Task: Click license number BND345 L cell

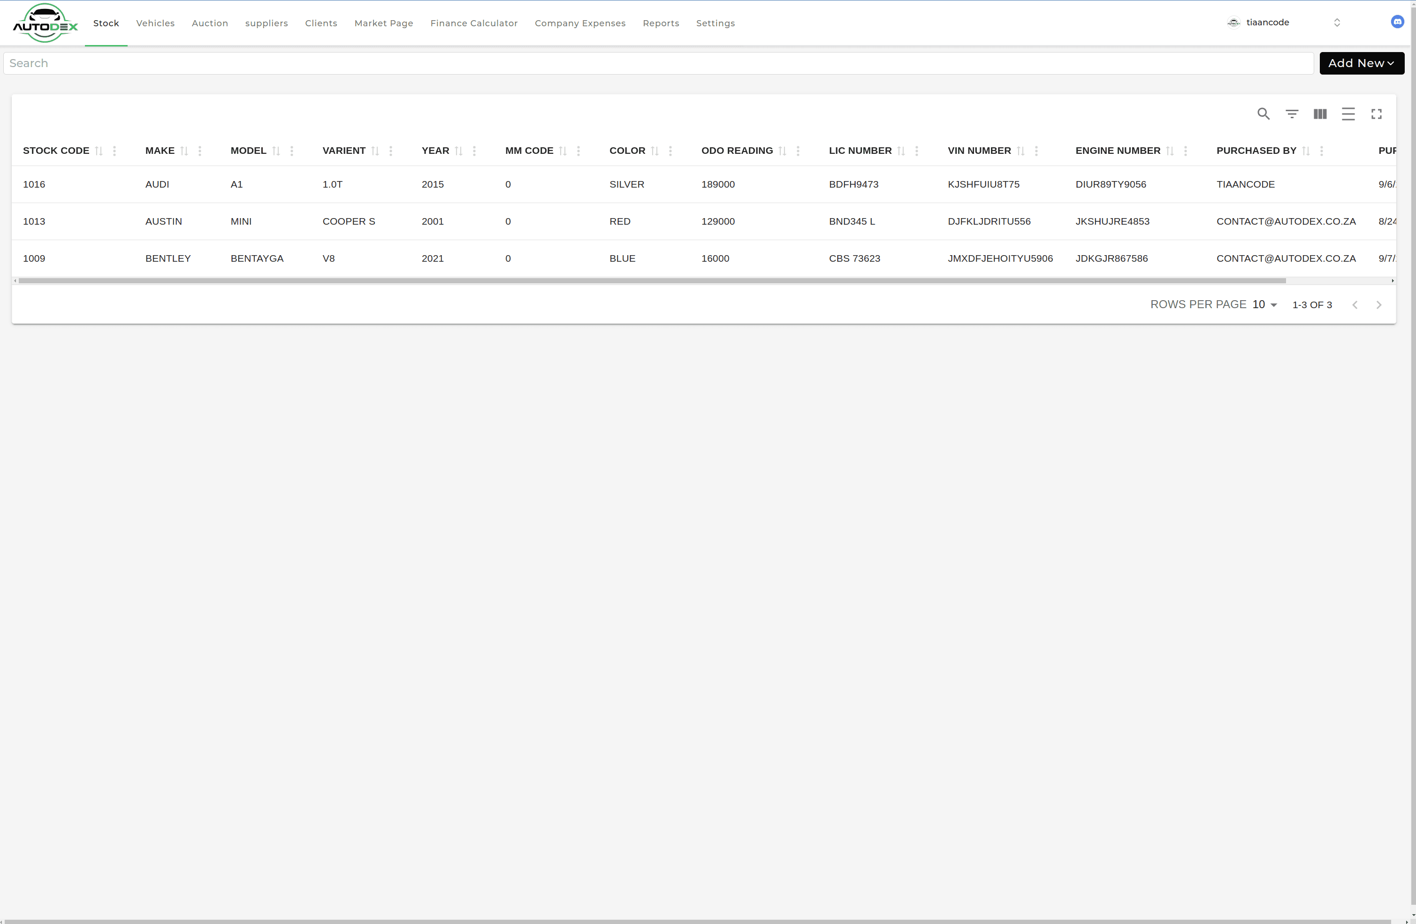Action: pyautogui.click(x=852, y=221)
